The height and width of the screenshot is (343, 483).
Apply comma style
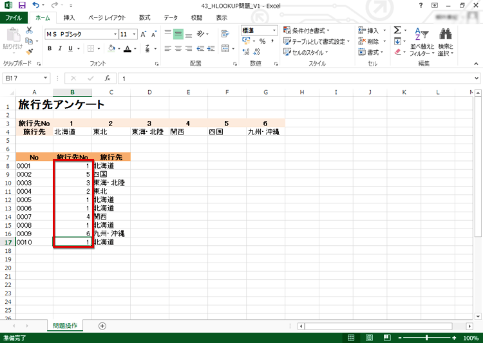click(x=272, y=41)
